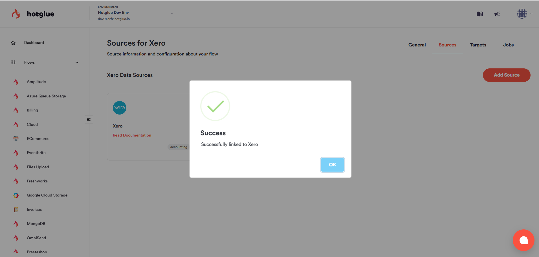Open the chat support bubble
The image size is (539, 257).
[x=523, y=240]
